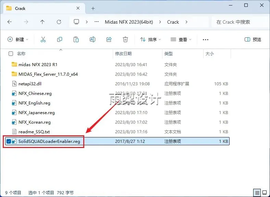Sort by 名称 column header

(21, 54)
